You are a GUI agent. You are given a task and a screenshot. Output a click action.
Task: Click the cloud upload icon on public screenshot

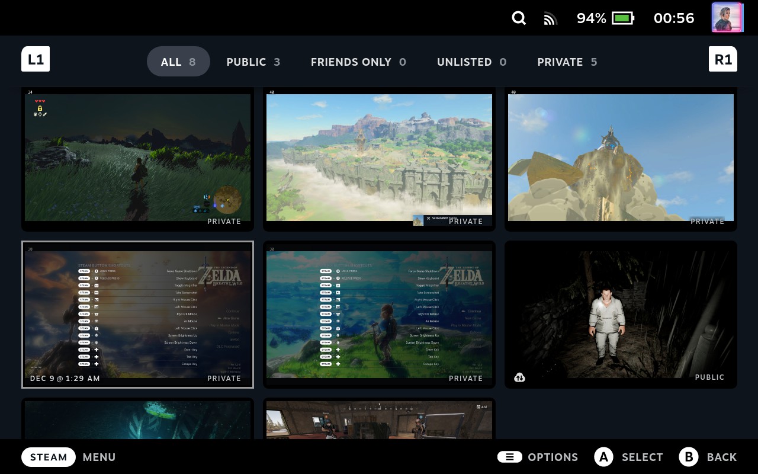(x=519, y=377)
